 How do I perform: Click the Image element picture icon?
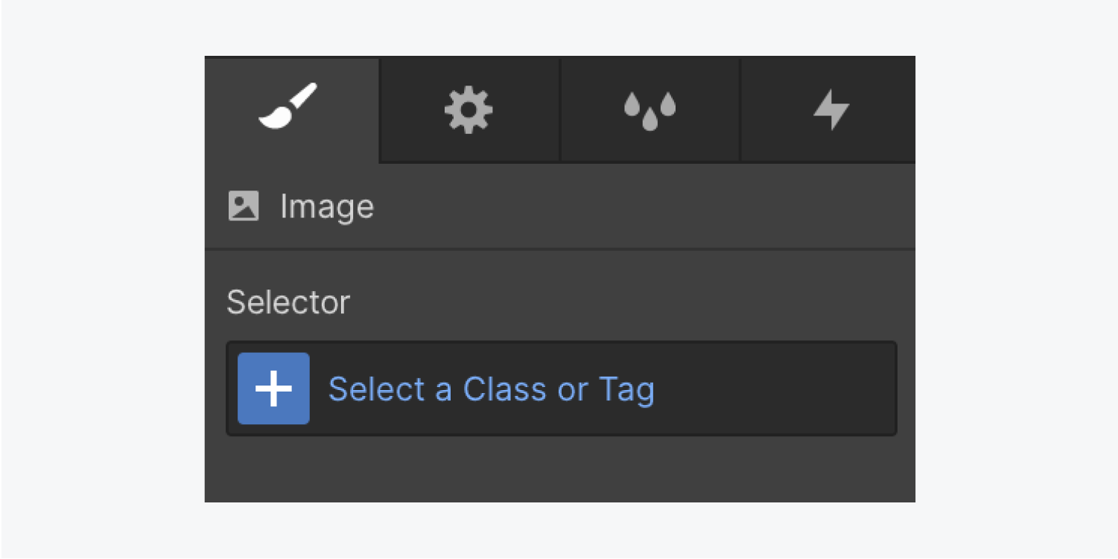click(x=244, y=206)
